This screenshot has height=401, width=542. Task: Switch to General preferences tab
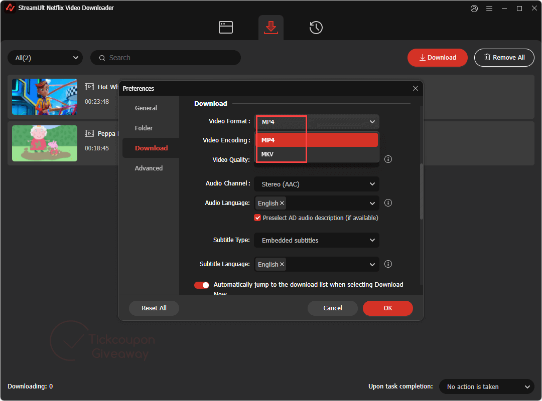tap(146, 108)
